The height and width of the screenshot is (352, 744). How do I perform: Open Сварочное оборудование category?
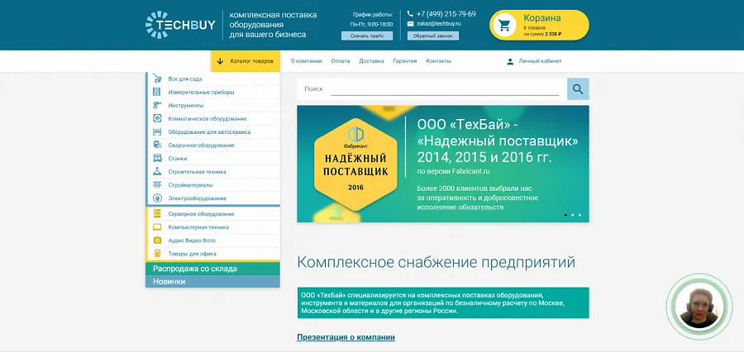[201, 145]
